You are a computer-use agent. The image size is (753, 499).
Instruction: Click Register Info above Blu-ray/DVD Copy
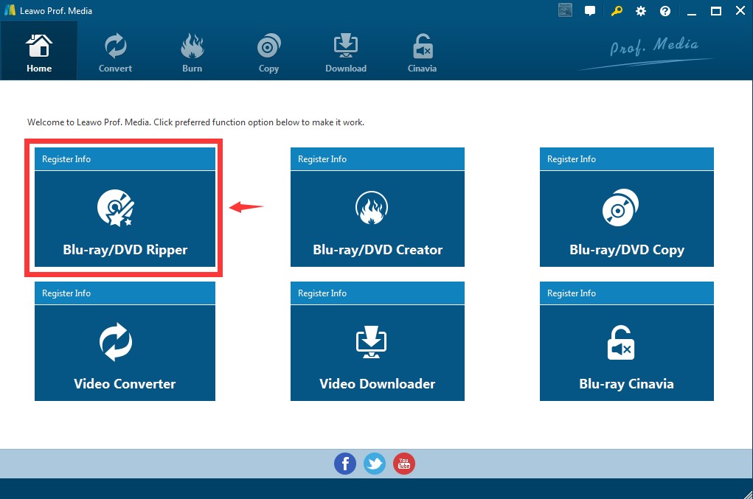tap(572, 159)
